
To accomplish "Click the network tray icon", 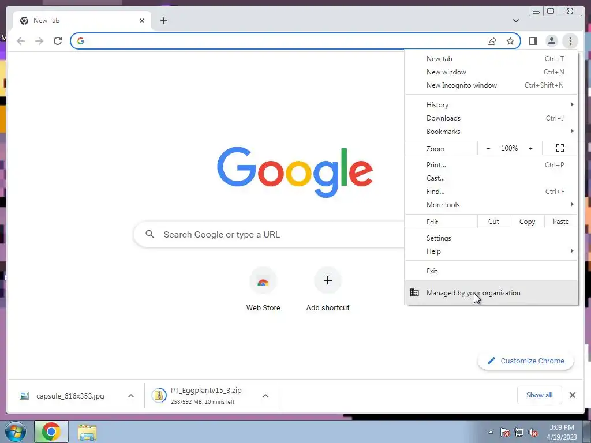I will tap(519, 432).
